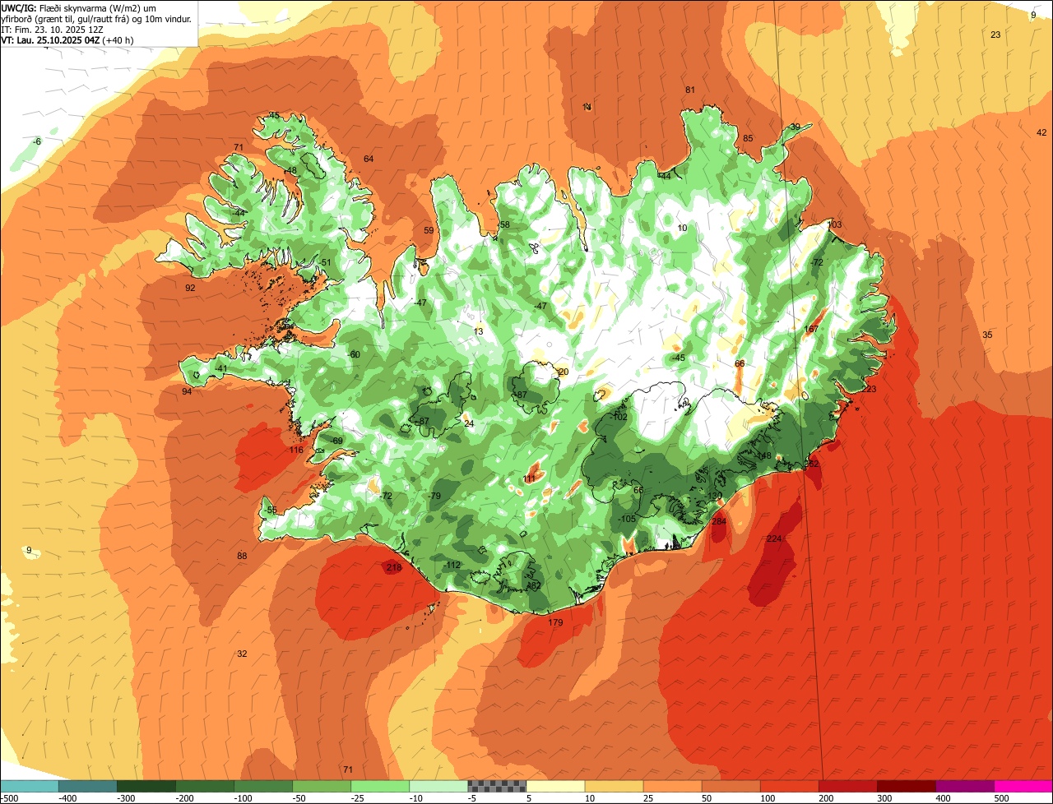Viewport: 1053px width, 804px height.
Task: Click the flux value -69 north of Reykjanes
Action: click(336, 441)
